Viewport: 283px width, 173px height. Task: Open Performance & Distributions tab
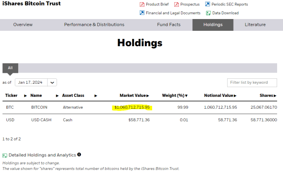click(94, 25)
